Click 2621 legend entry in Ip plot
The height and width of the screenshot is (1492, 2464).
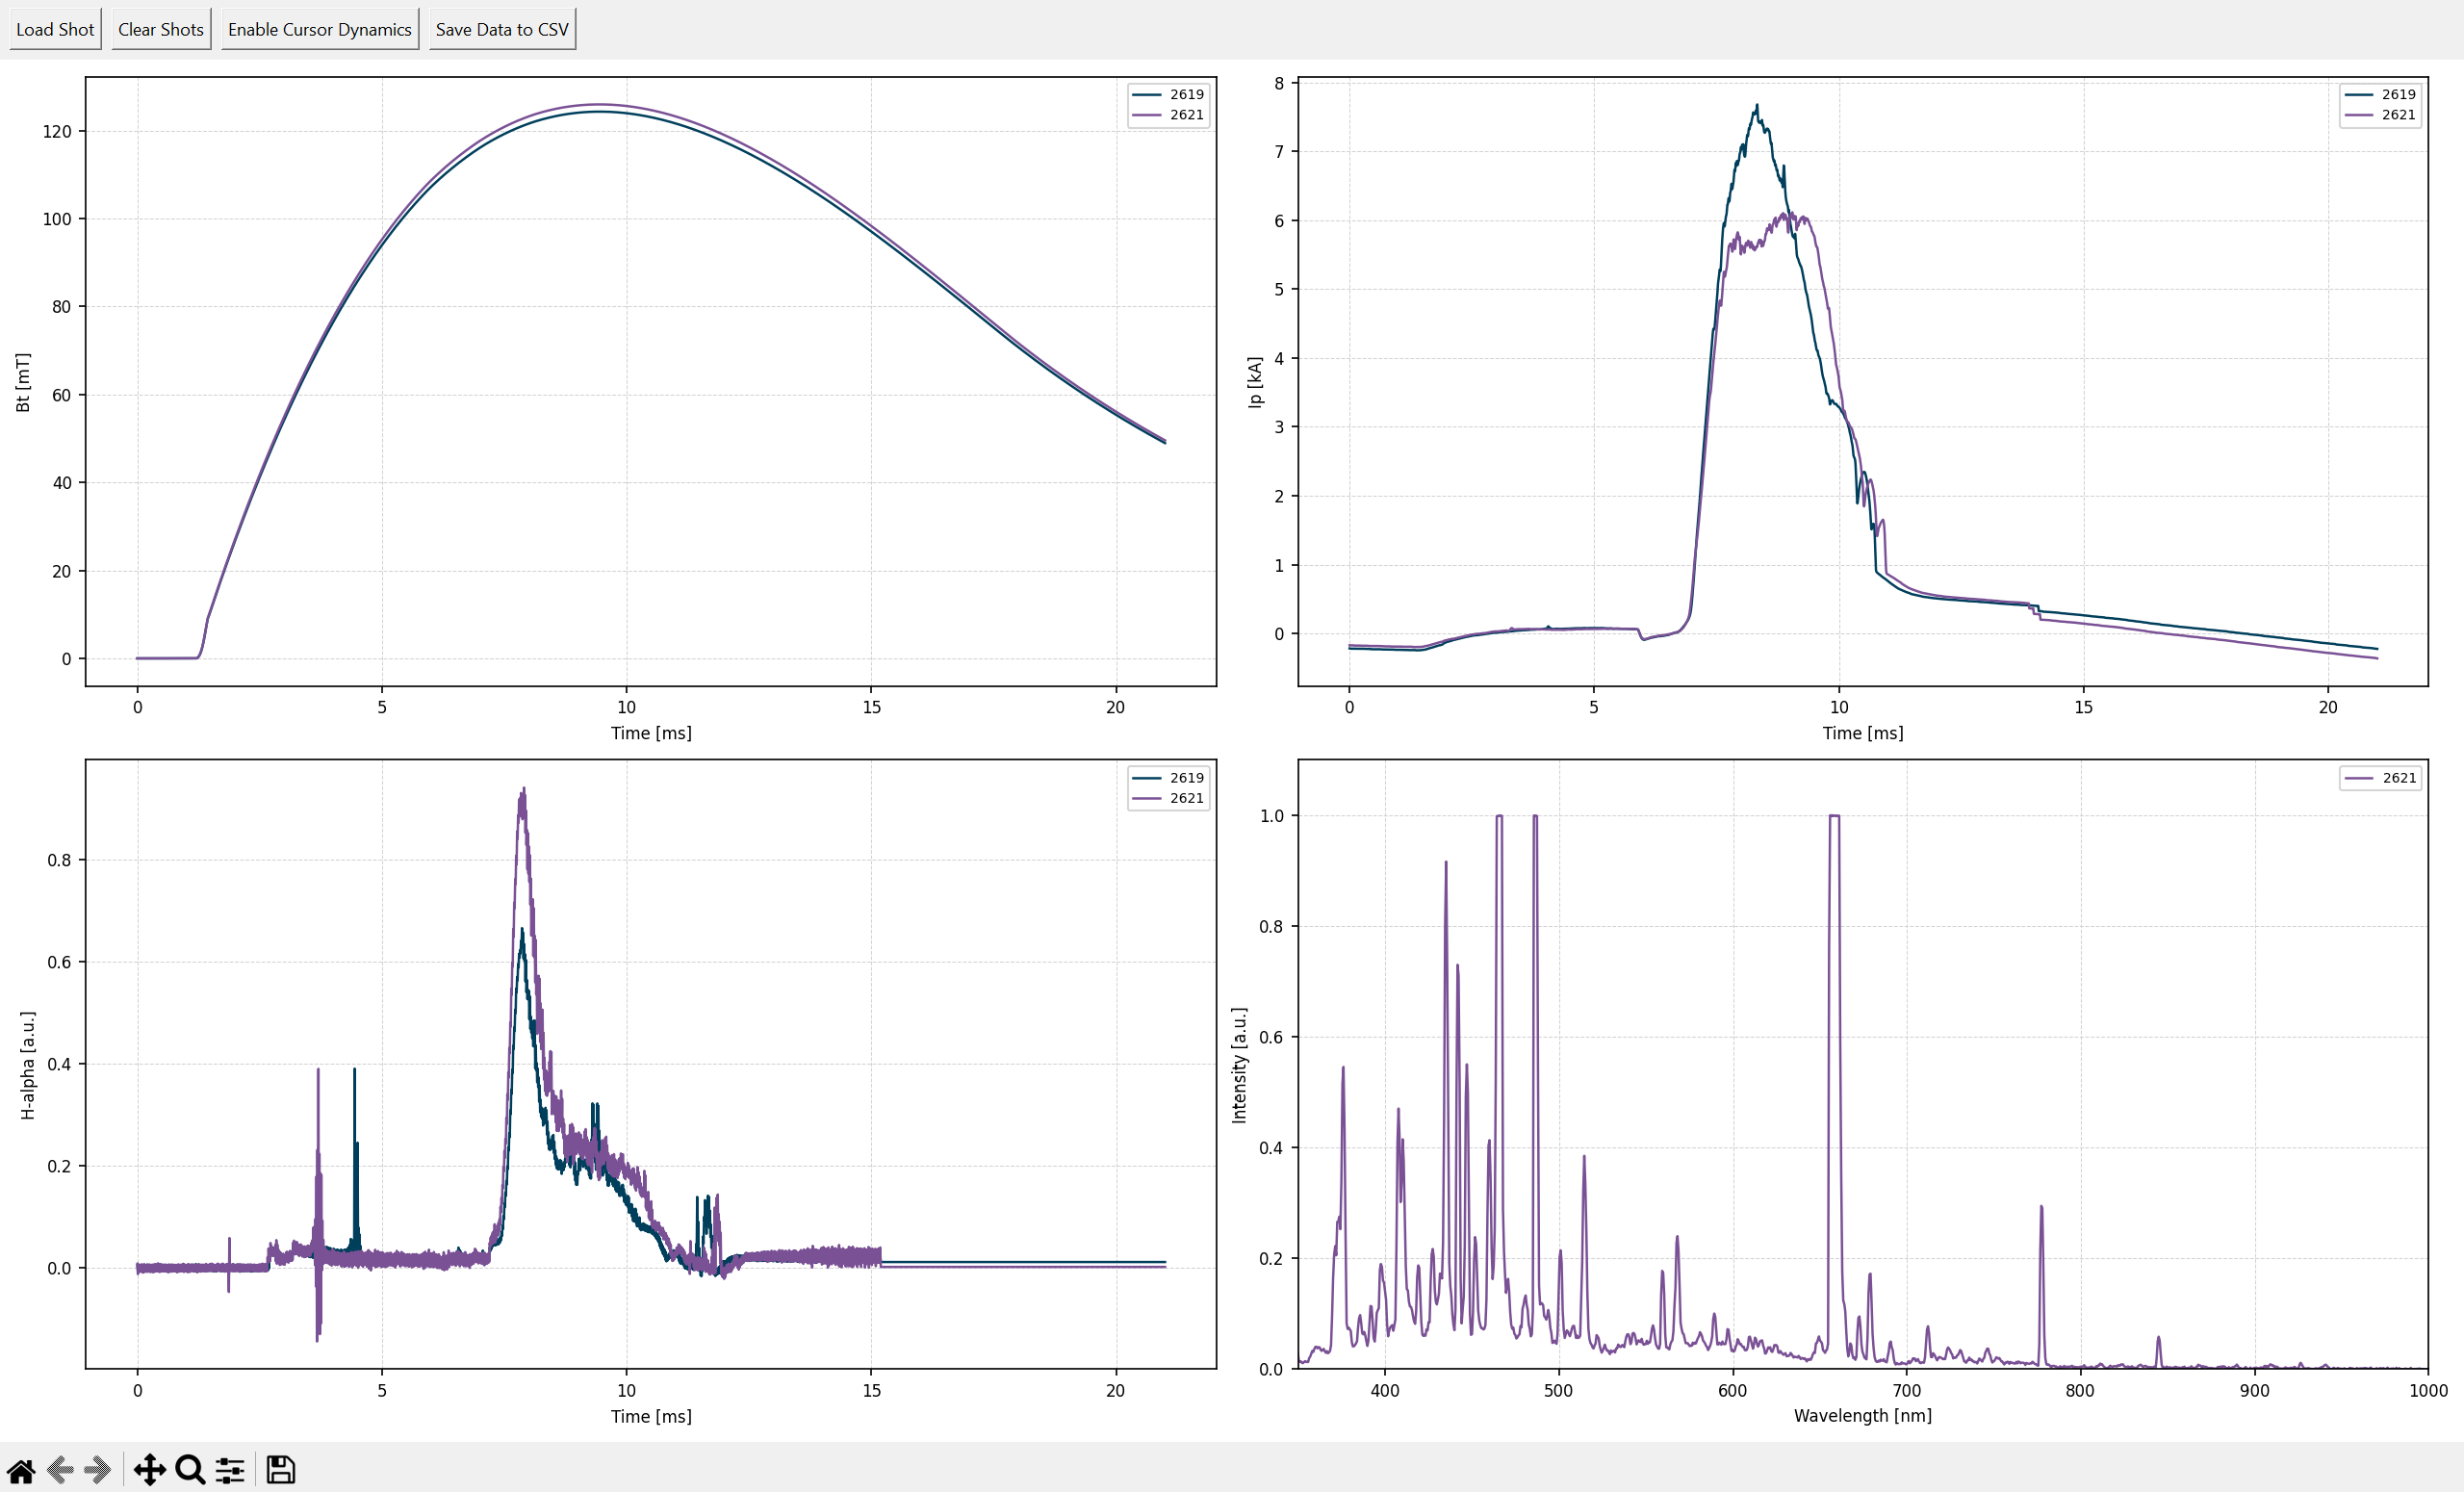(x=2398, y=115)
